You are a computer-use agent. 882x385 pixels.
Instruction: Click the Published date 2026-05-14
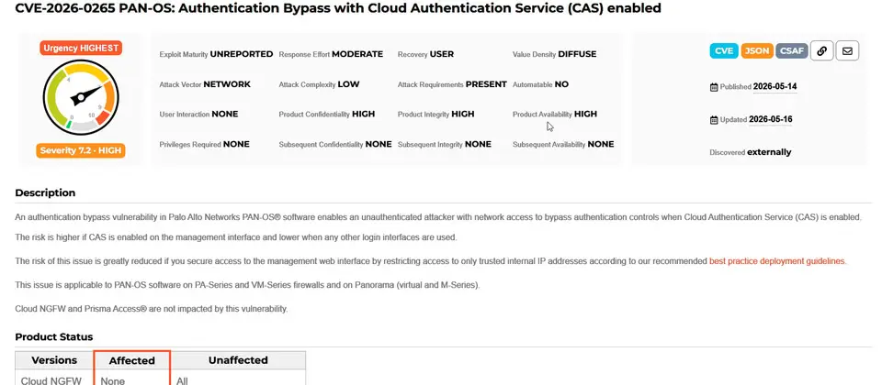point(775,86)
